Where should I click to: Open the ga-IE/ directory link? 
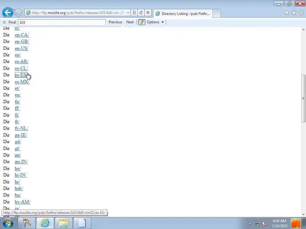(x=21, y=135)
